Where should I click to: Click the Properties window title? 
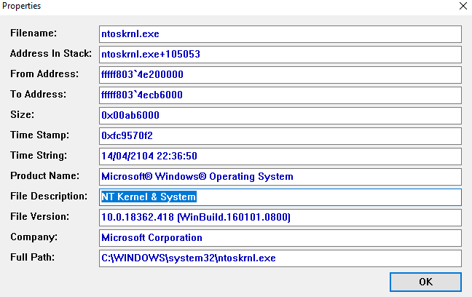tap(21, 6)
